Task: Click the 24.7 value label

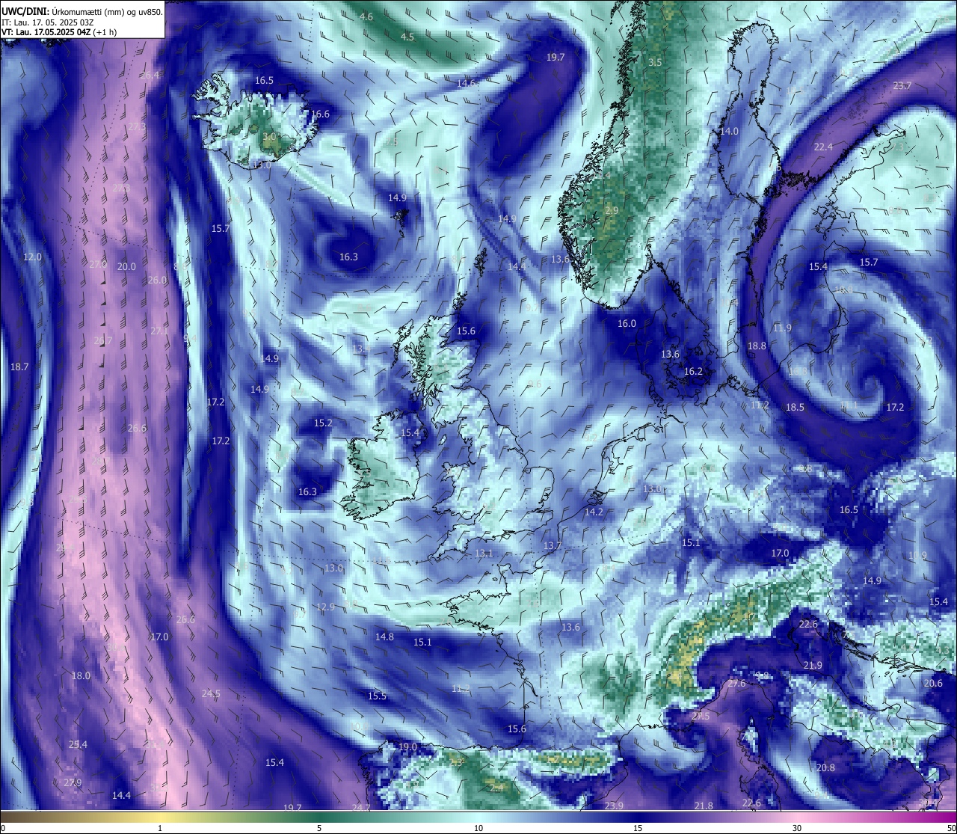Action: tap(361, 807)
